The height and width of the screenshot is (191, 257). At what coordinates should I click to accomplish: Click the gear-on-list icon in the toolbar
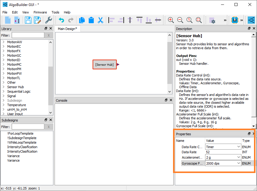[212, 20]
